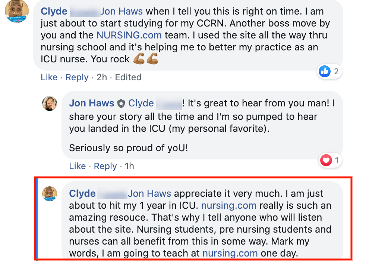The width and height of the screenshot is (366, 261).
Task: Click the thumbs-up reaction icon on Clyde's first comment
Action: (x=325, y=71)
